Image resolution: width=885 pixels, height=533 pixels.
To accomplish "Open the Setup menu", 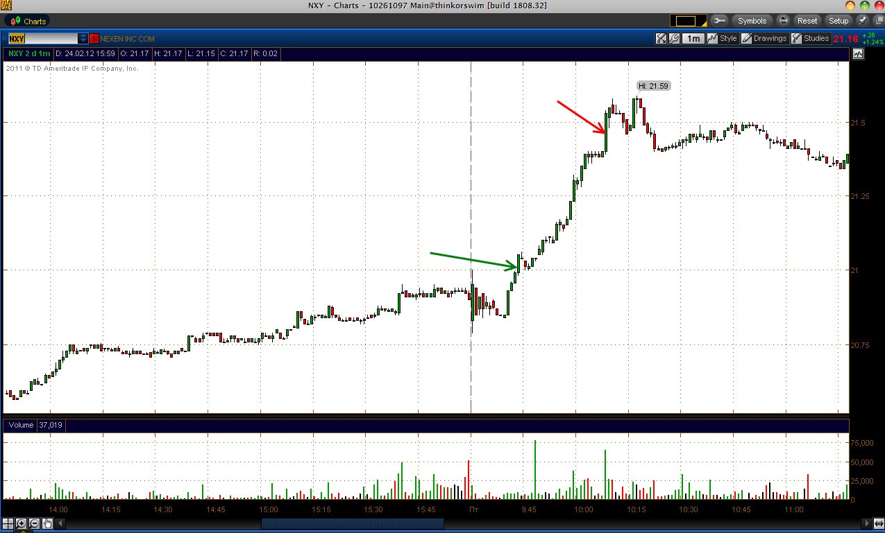I will 838,21.
